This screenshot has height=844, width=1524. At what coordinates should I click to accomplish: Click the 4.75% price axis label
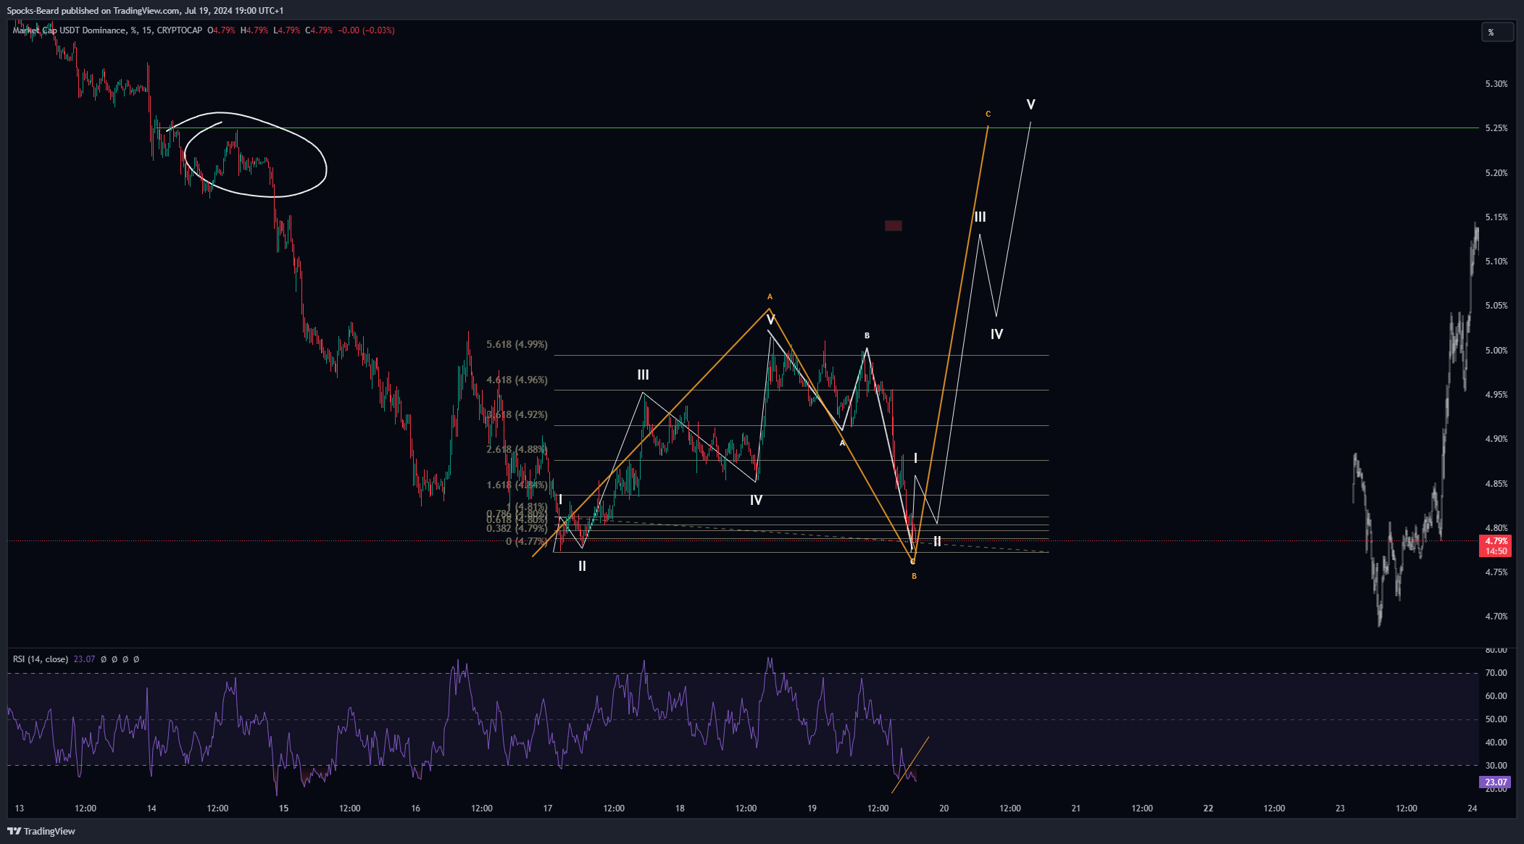[x=1496, y=572]
